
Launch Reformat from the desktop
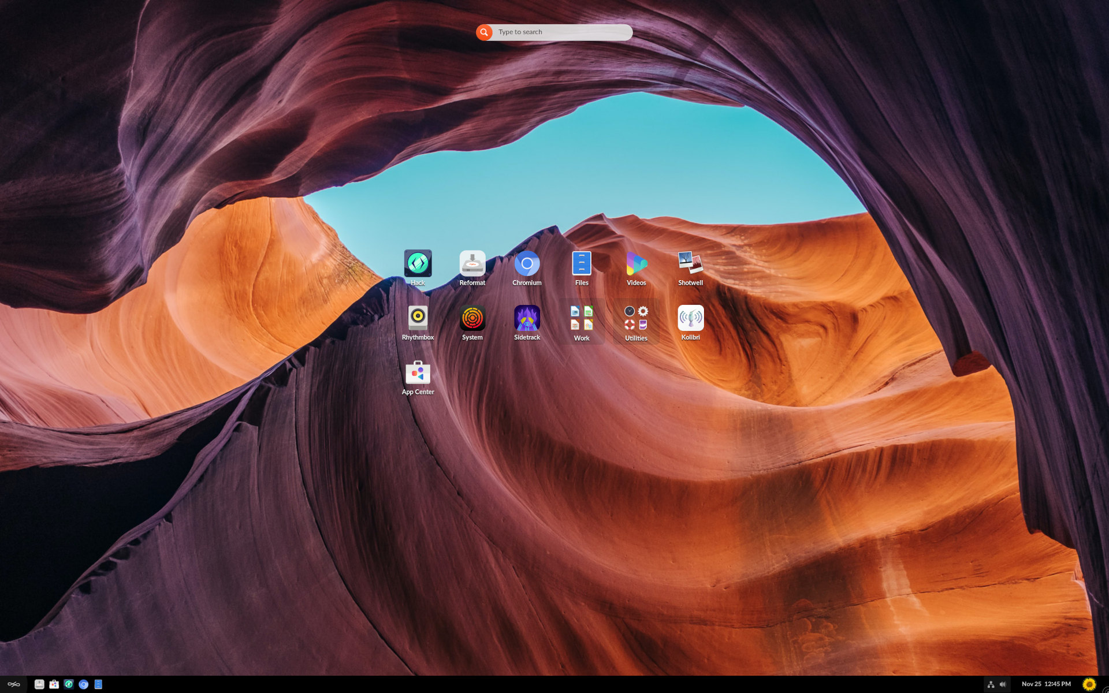point(472,264)
